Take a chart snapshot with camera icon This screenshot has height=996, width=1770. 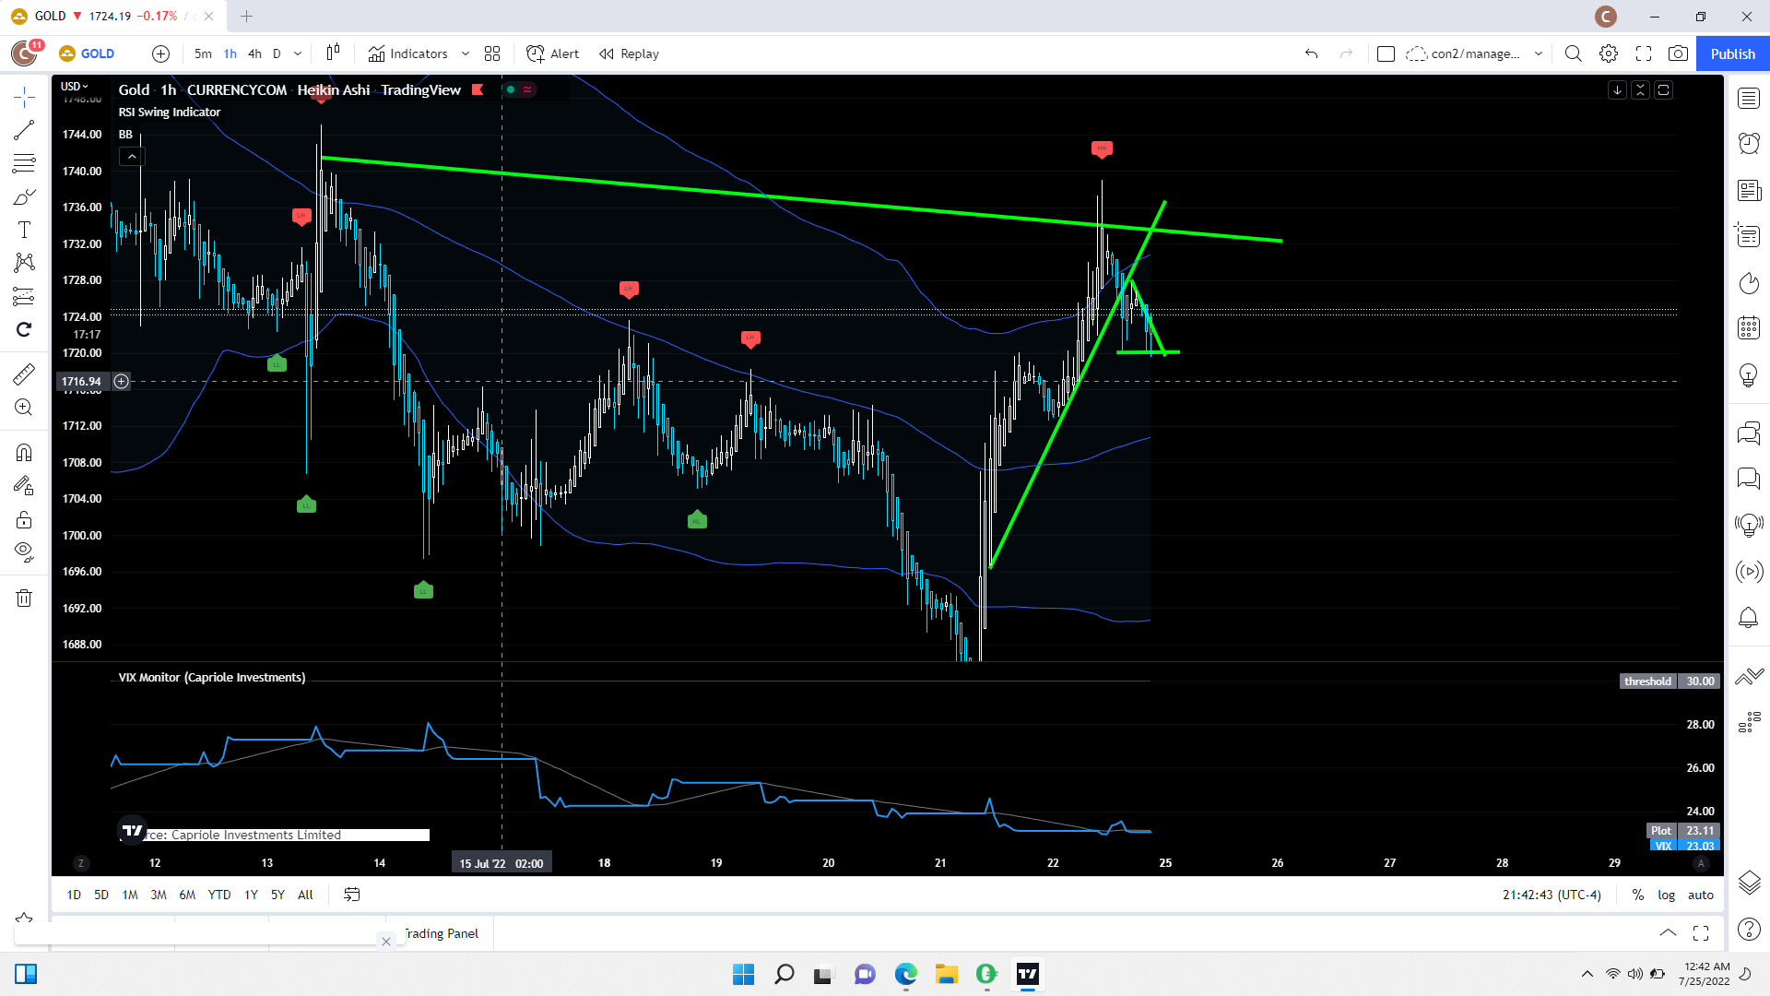point(1678,53)
